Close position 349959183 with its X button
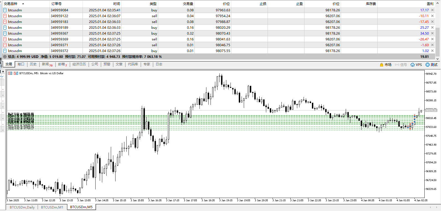The image size is (441, 211). pyautogui.click(x=432, y=22)
